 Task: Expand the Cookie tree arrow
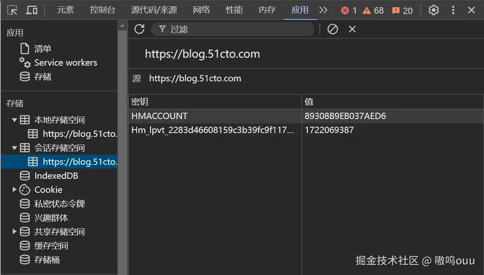(x=14, y=189)
